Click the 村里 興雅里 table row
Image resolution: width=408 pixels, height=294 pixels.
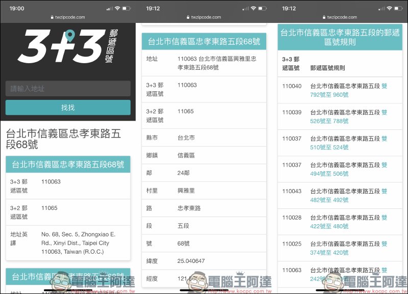pos(203,191)
